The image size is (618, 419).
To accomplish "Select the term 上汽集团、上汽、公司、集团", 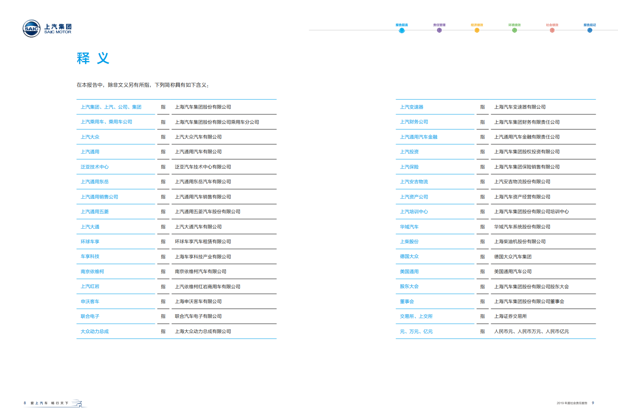I will [111, 107].
